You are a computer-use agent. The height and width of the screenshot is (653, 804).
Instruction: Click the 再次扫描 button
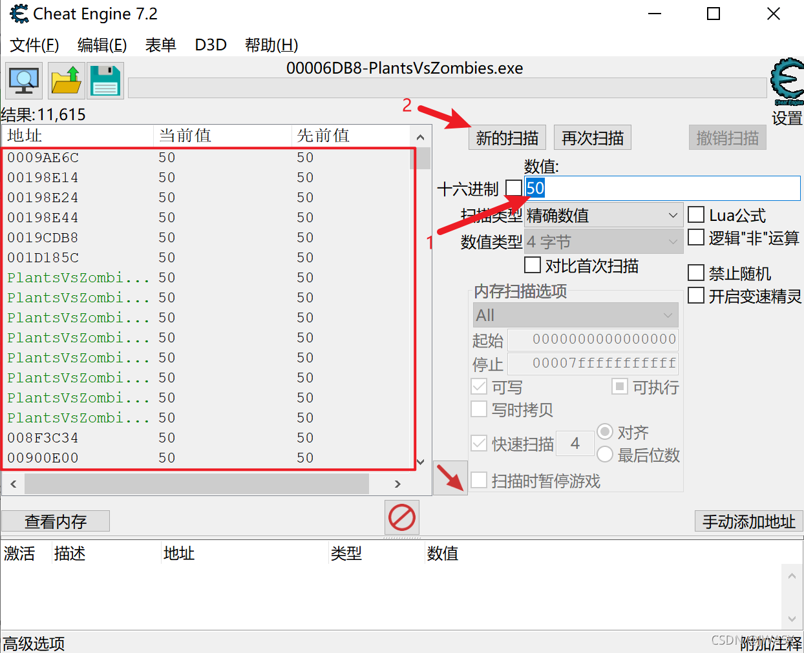593,138
